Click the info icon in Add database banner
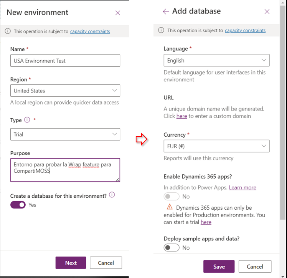The width and height of the screenshot is (287, 278). 161,30
